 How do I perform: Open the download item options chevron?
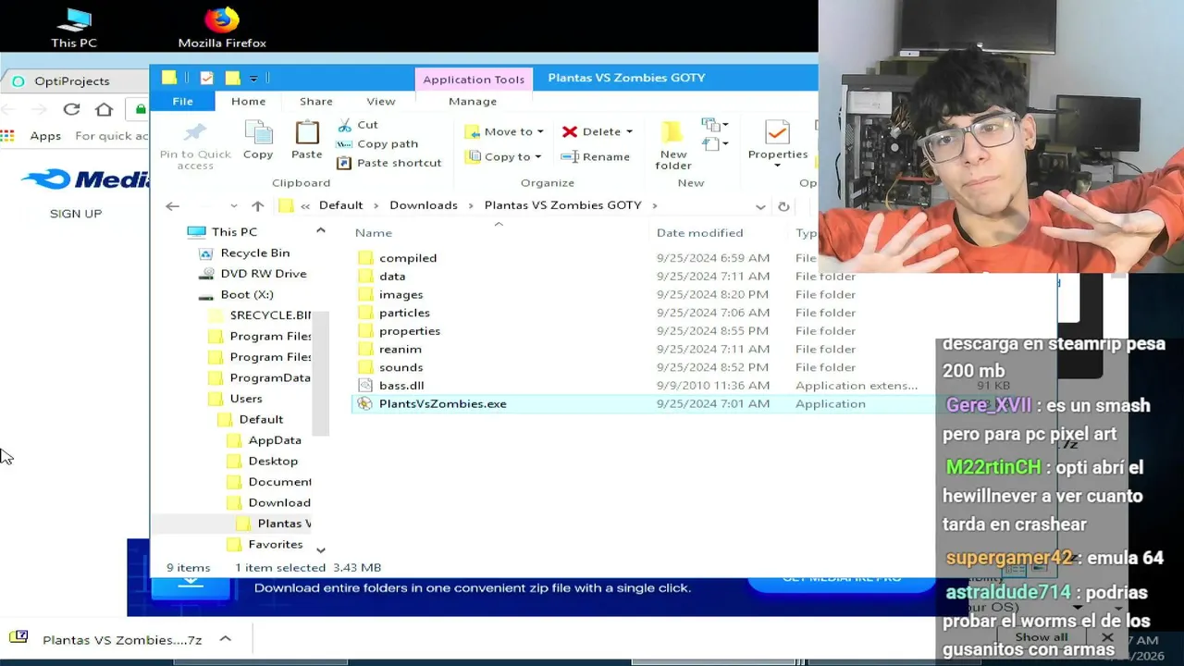pos(225,639)
